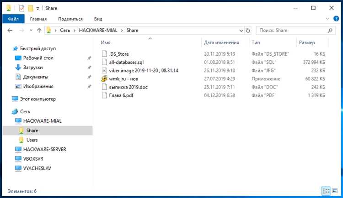Click the search magnifier icon
This screenshot has height=198, width=343.
[330, 31]
